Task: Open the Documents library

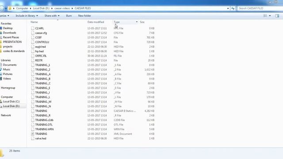Action: click(x=10, y=65)
